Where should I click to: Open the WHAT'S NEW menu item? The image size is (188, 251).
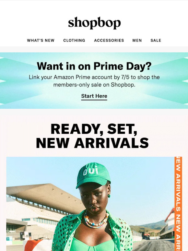[41, 40]
